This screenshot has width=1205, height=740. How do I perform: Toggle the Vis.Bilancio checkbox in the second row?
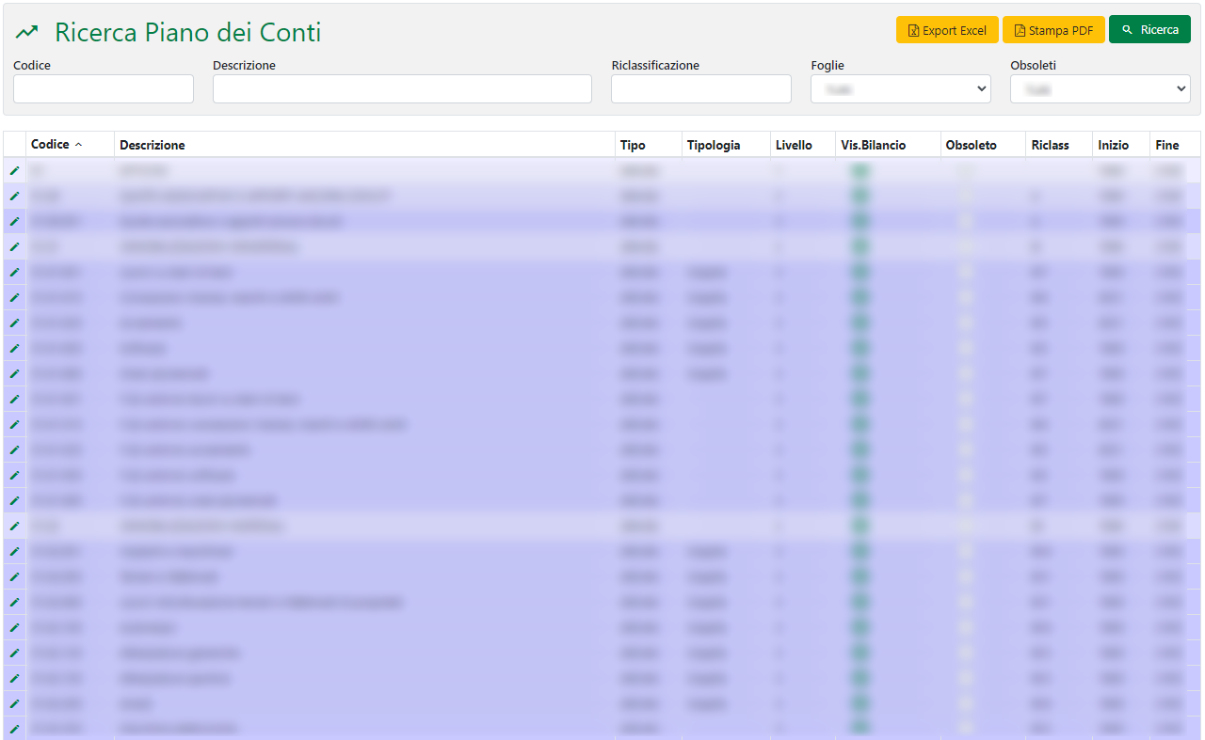pyautogui.click(x=859, y=197)
